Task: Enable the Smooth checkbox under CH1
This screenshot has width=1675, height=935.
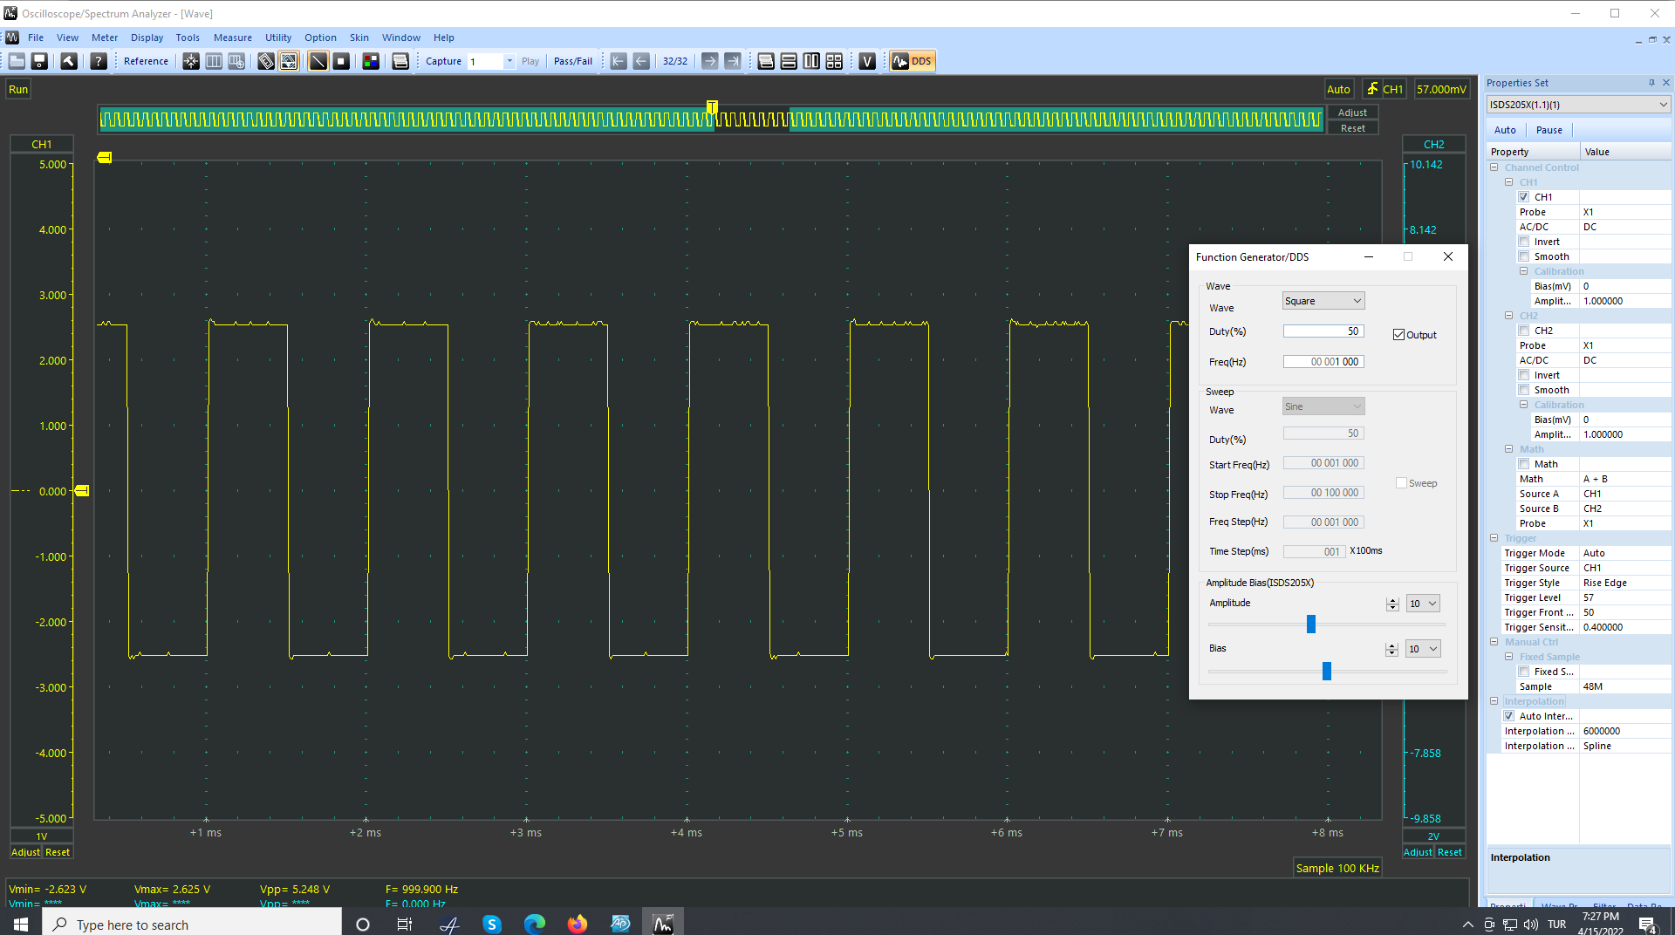Action: point(1524,256)
